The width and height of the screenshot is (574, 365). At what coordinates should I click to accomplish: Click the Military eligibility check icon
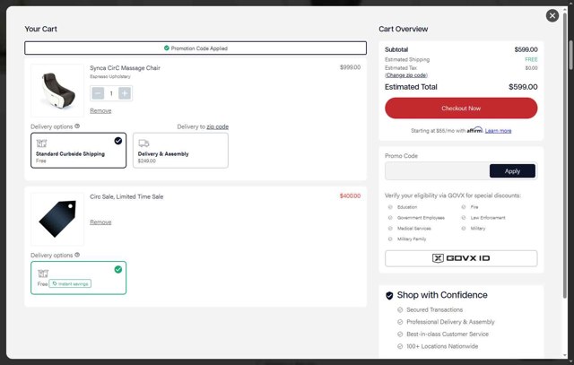tap(464, 229)
